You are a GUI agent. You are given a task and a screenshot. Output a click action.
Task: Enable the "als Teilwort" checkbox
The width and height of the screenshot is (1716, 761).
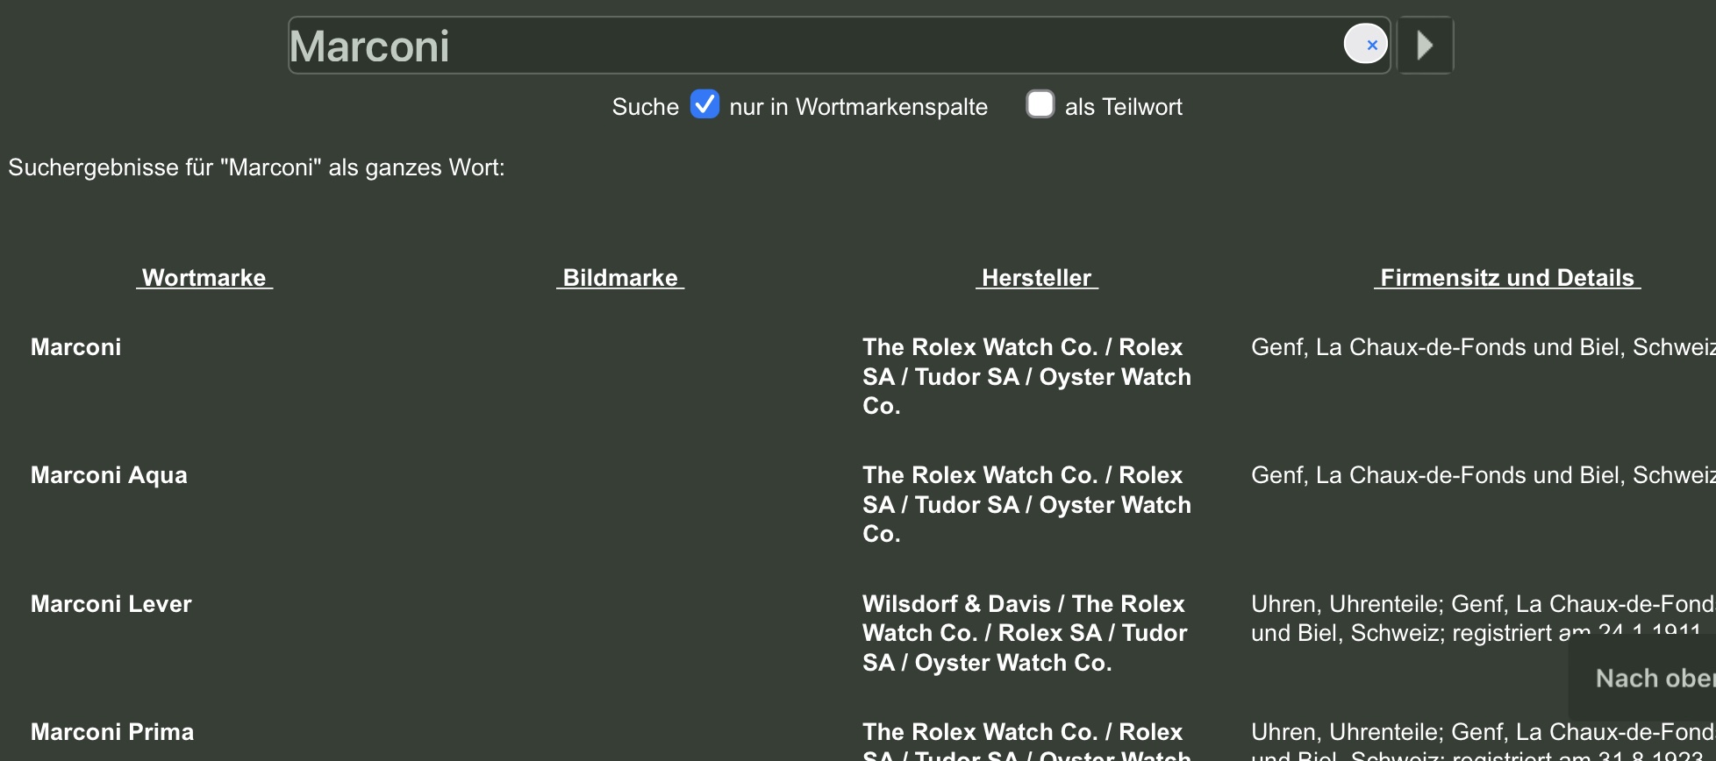tap(1040, 104)
